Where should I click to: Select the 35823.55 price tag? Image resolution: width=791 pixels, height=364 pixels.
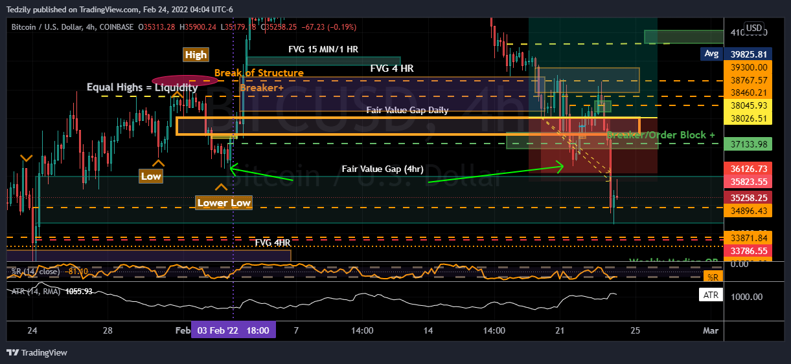pyautogui.click(x=749, y=182)
